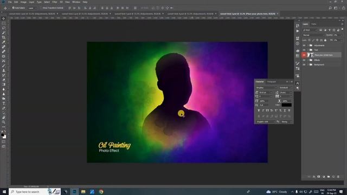This screenshot has height=195, width=347.
Task: Open the Layers panel flyout menu
Action: (342, 24)
